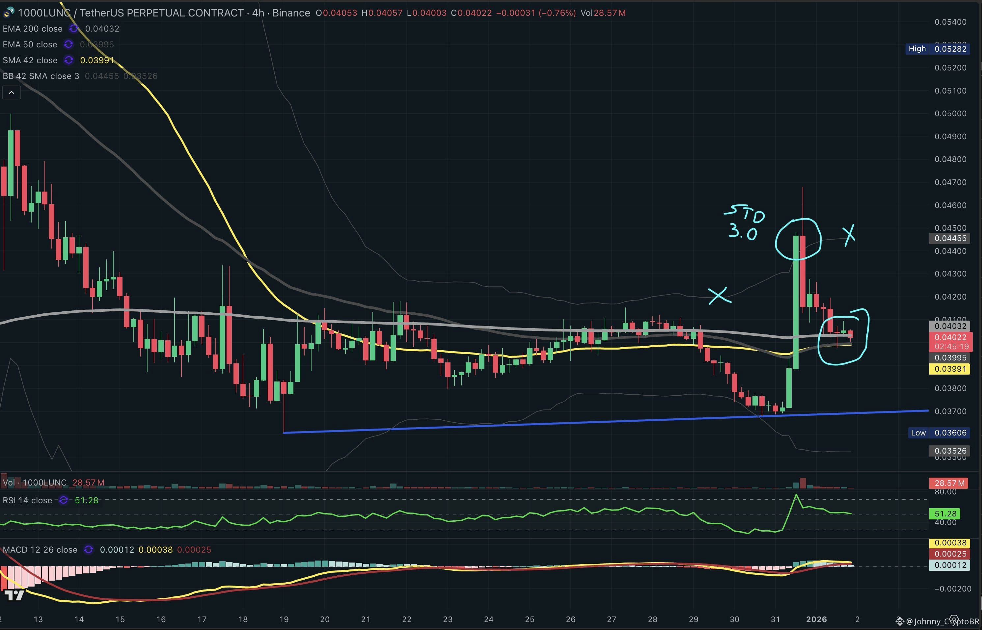Click the low price value L0.04003
Image resolution: width=982 pixels, height=630 pixels.
426,13
